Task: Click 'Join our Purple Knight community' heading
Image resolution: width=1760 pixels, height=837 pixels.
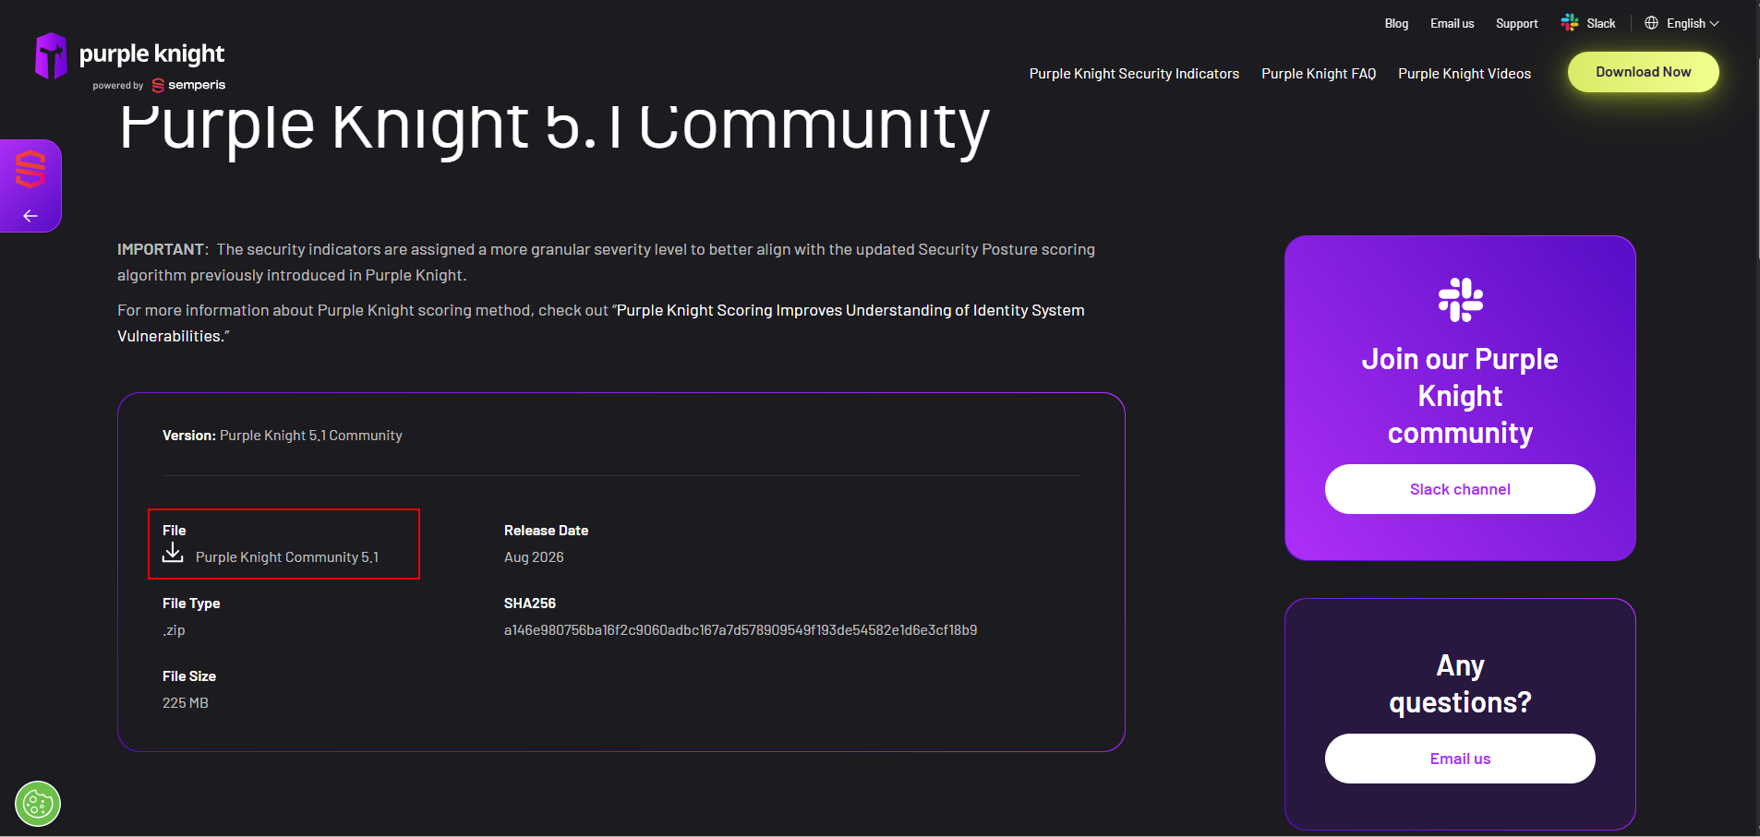Action: [1460, 396]
